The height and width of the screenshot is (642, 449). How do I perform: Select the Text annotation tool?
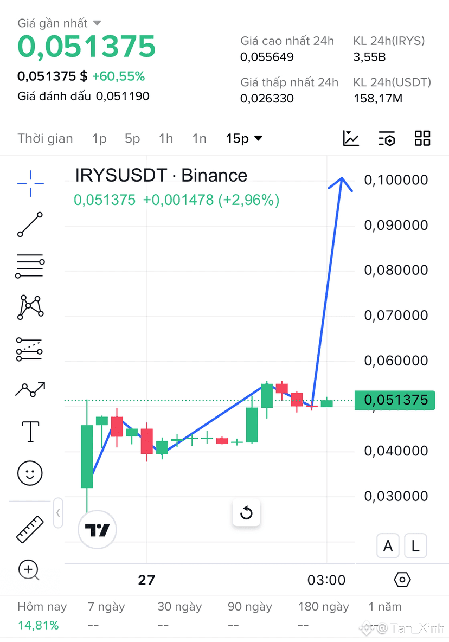30,432
